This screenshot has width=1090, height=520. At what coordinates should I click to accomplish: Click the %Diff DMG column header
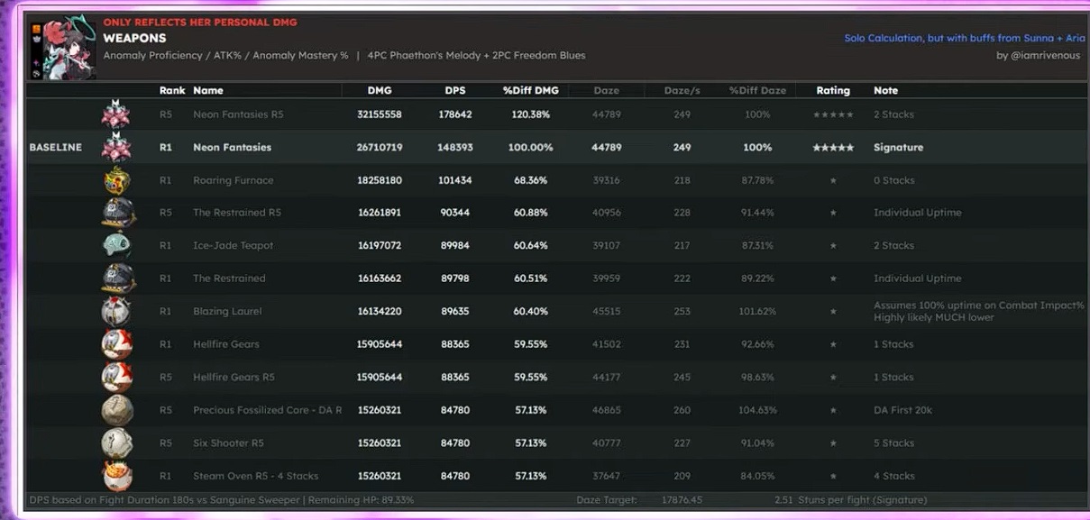tap(531, 90)
